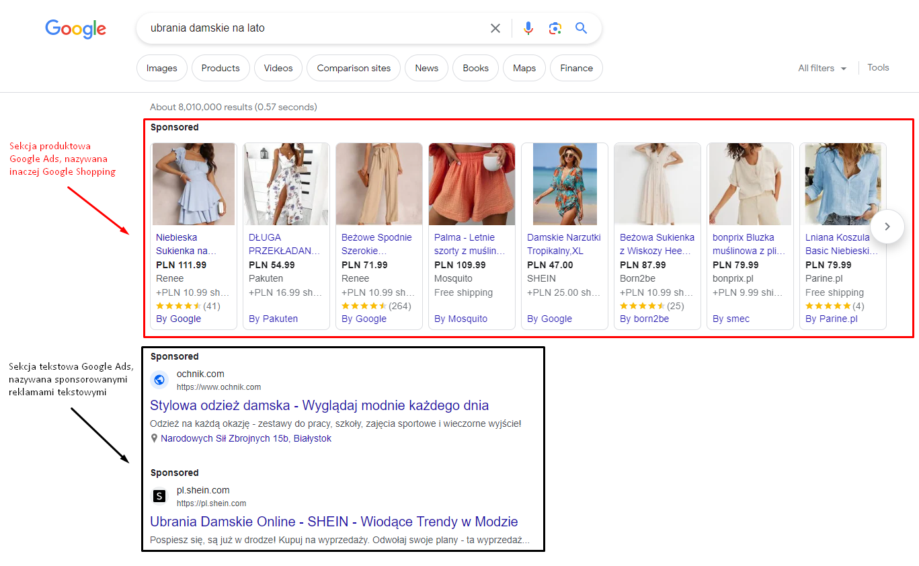The height and width of the screenshot is (566, 919).
Task: Click PLN 111.99 price
Action: click(181, 265)
